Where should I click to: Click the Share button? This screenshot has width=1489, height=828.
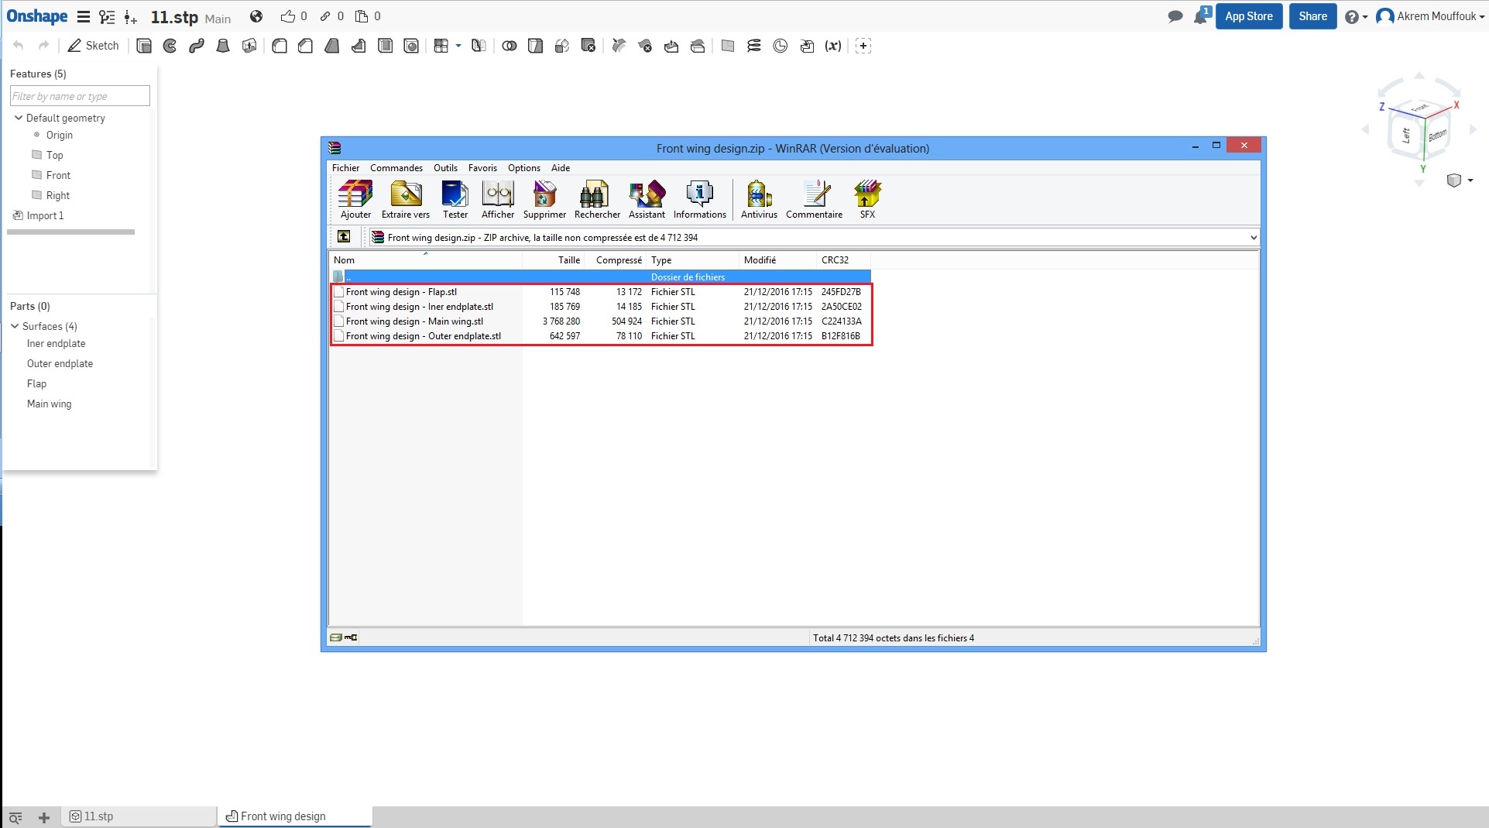[x=1313, y=16]
